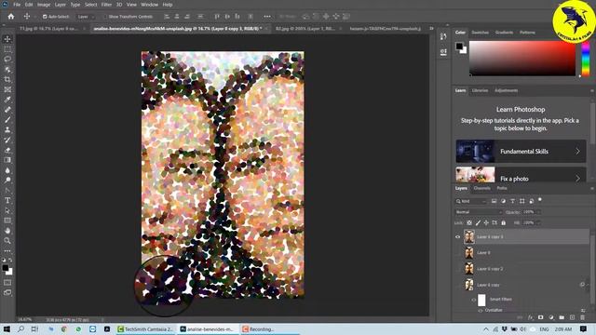Click the toolbar foreground color swatch
This screenshot has height=335, width=596.
coord(6,268)
